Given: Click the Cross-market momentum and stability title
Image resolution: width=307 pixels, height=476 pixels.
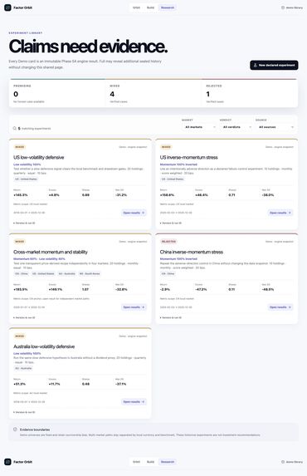Looking at the screenshot, I should point(51,252).
